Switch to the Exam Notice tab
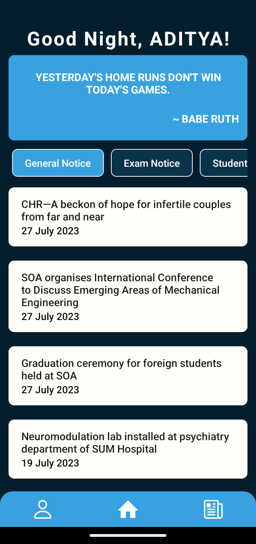Screen dimensions: 256x544 point(152,163)
